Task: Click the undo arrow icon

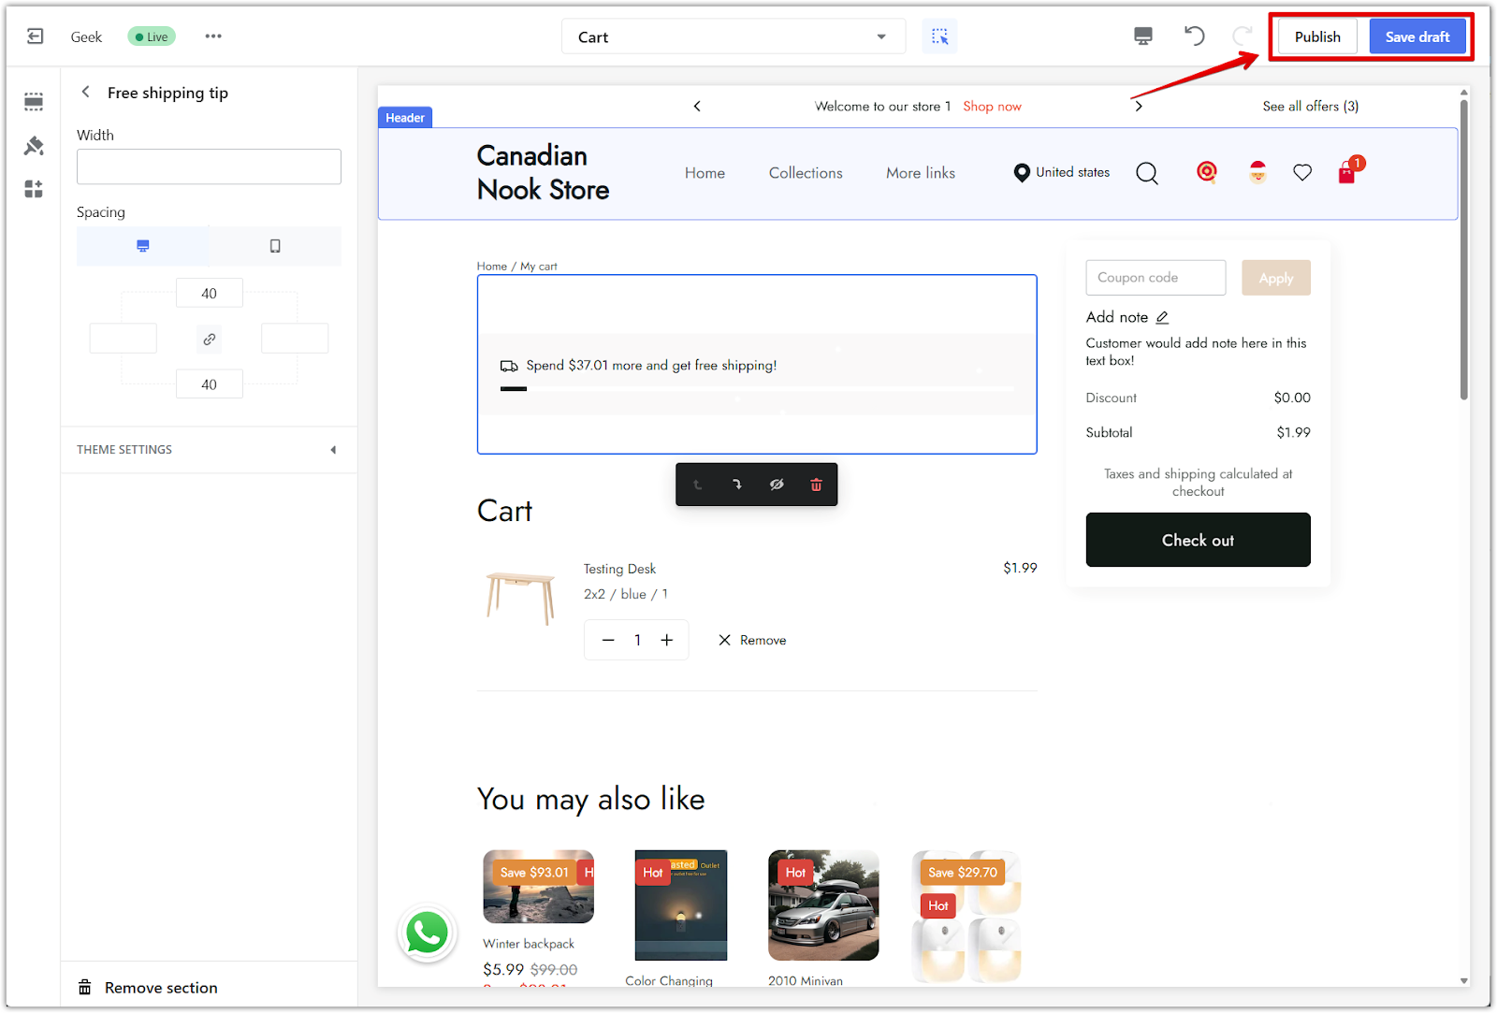Action: point(1194,36)
